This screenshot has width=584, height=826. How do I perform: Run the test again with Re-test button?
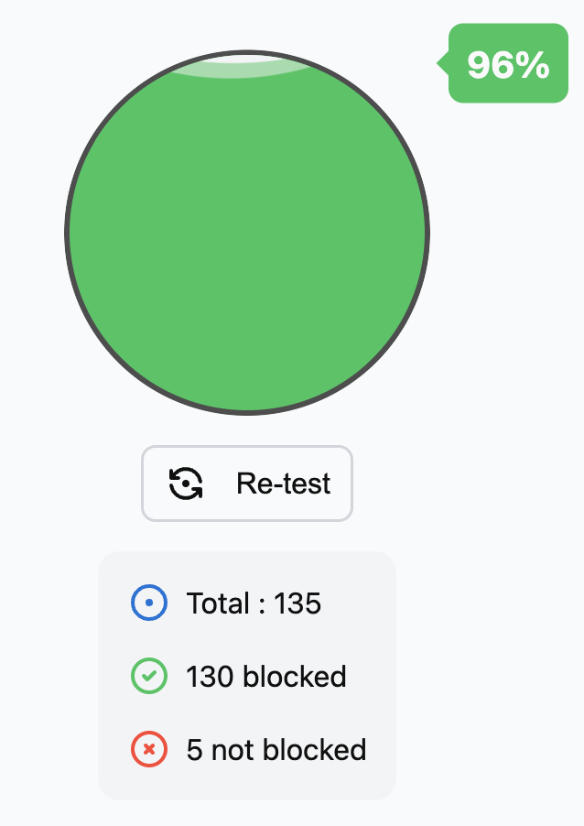point(247,484)
